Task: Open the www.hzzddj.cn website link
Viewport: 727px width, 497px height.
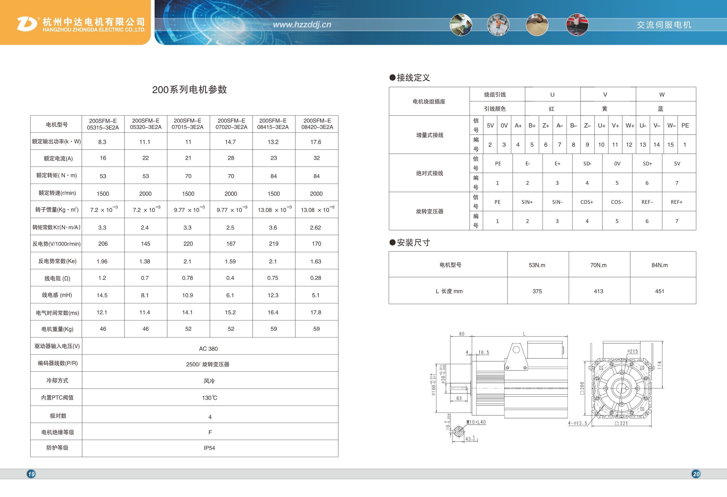Action: (x=302, y=24)
